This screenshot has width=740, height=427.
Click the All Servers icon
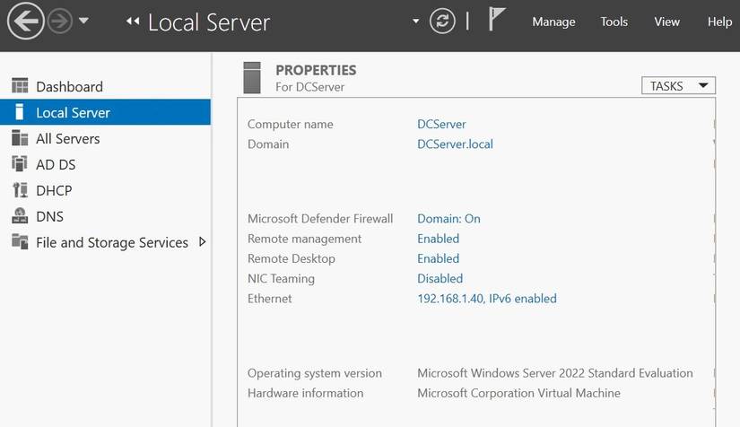[20, 138]
